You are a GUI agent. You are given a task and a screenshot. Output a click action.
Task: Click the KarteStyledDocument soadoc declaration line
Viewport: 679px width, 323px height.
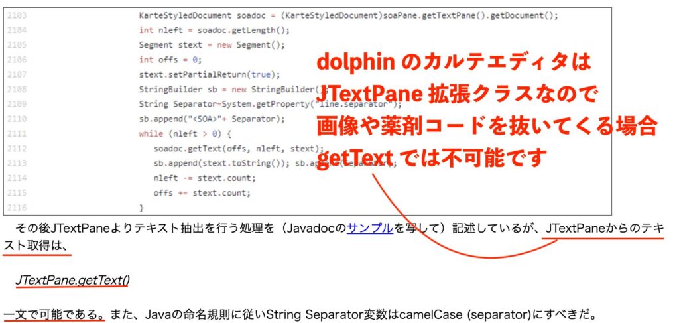(x=349, y=16)
